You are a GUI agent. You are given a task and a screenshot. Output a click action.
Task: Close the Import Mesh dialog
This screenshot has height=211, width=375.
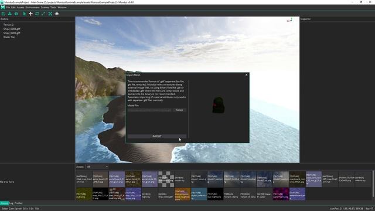[x=247, y=75]
